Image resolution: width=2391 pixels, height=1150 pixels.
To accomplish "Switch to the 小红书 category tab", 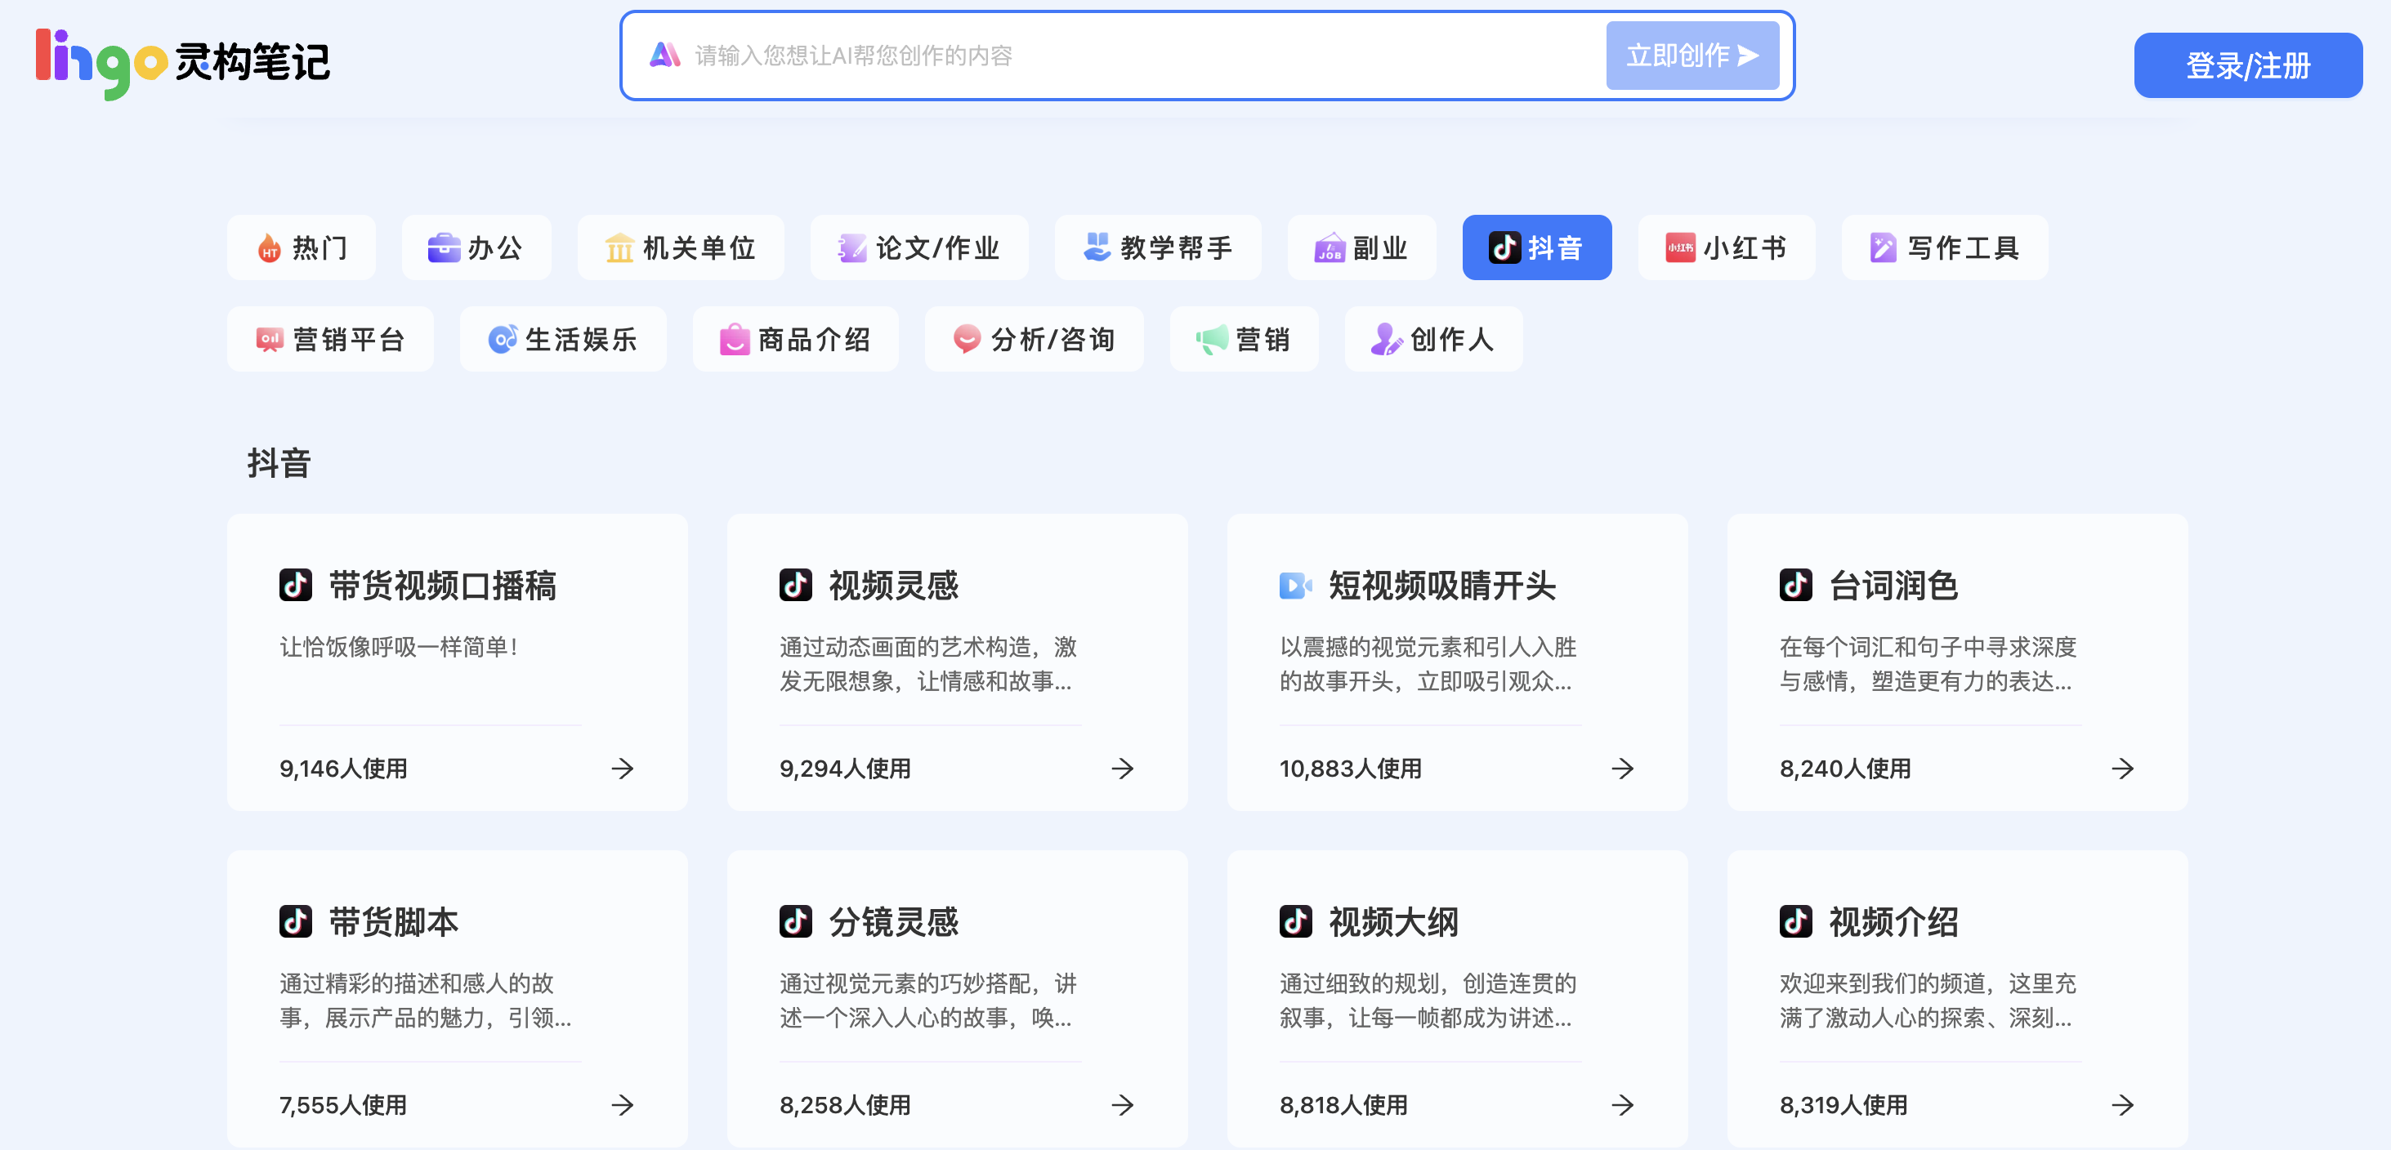I will (x=1727, y=247).
